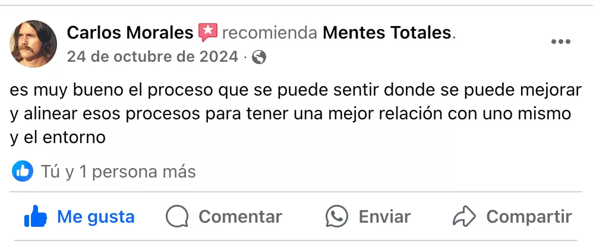The width and height of the screenshot is (593, 247).
Task: Click the Comentar button label
Action: 240,217
